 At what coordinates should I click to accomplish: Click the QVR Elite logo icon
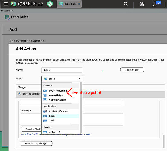point(14,4)
